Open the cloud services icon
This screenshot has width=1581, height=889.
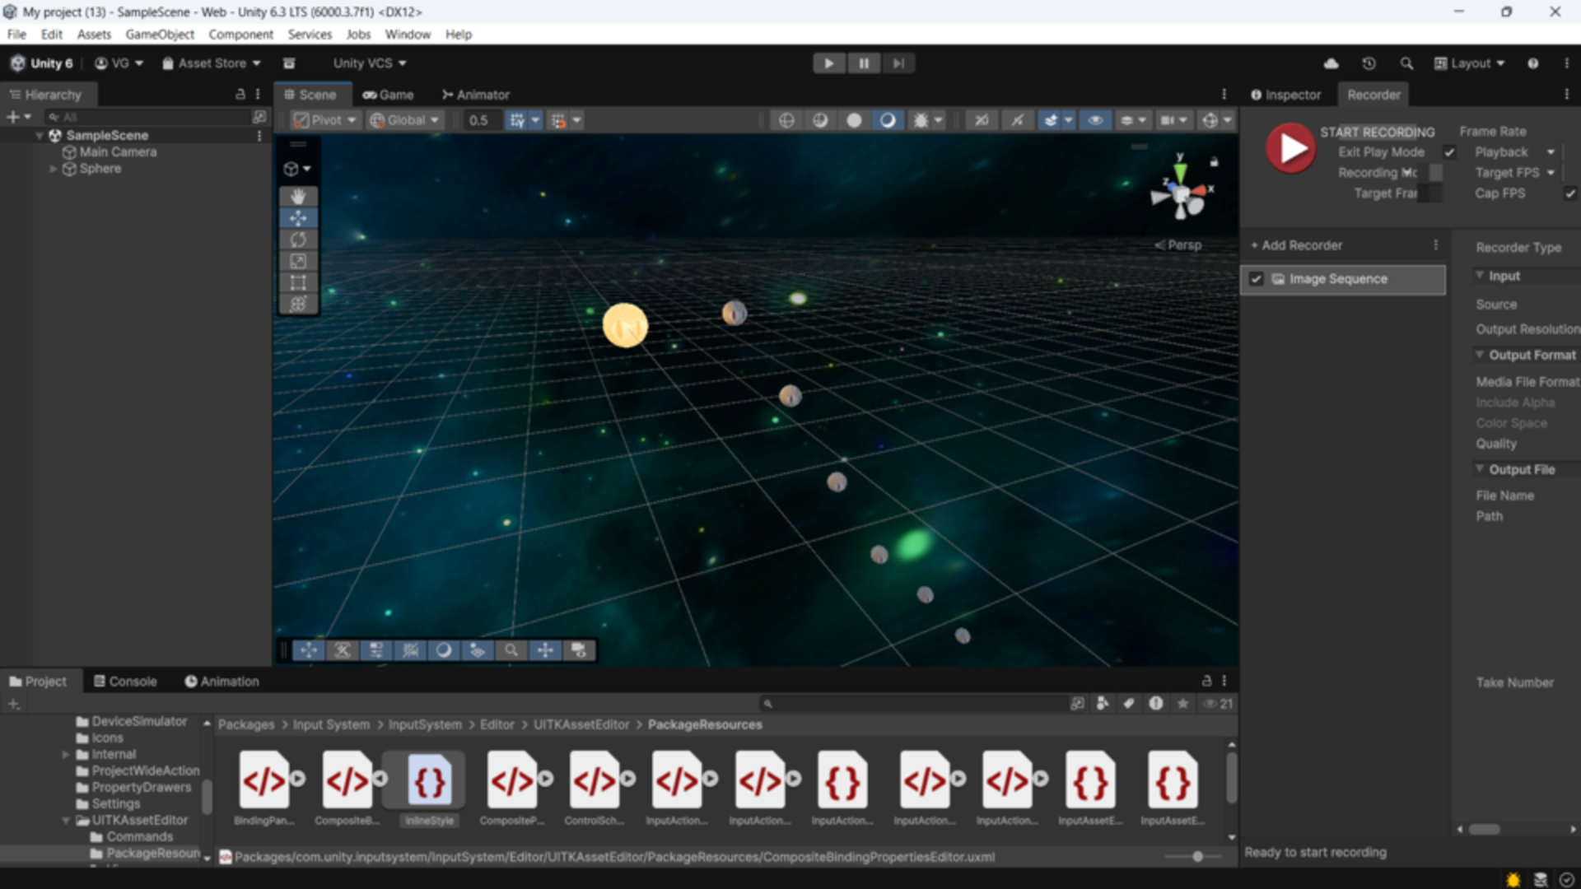tap(1331, 63)
